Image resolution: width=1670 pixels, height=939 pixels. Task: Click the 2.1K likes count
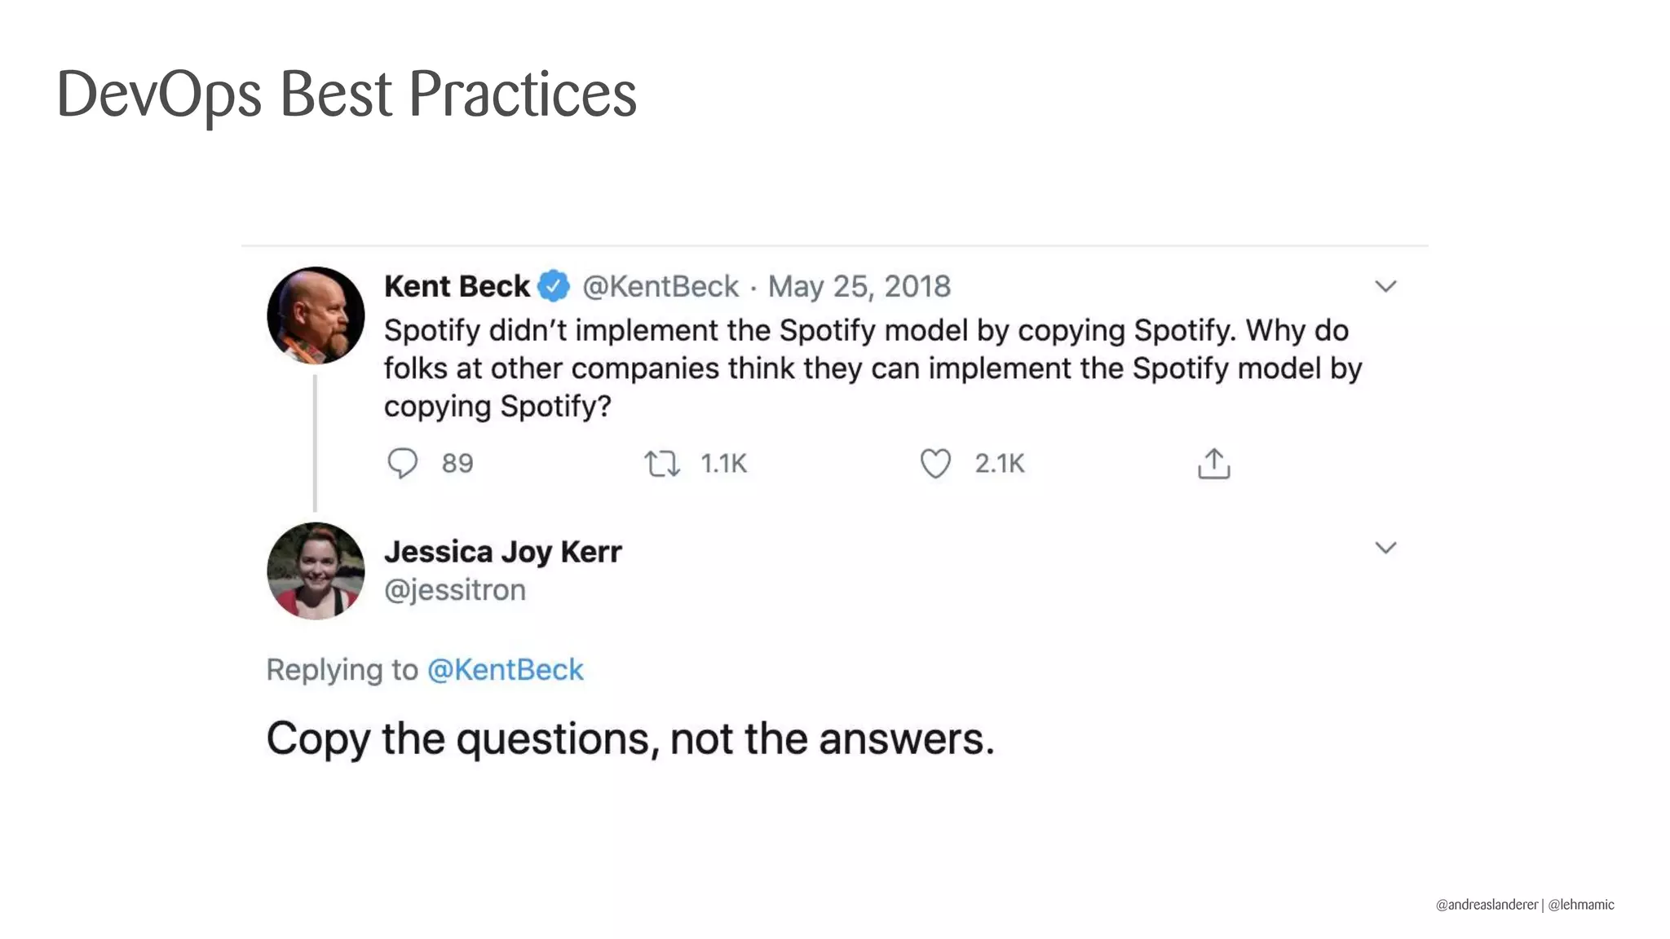999,464
